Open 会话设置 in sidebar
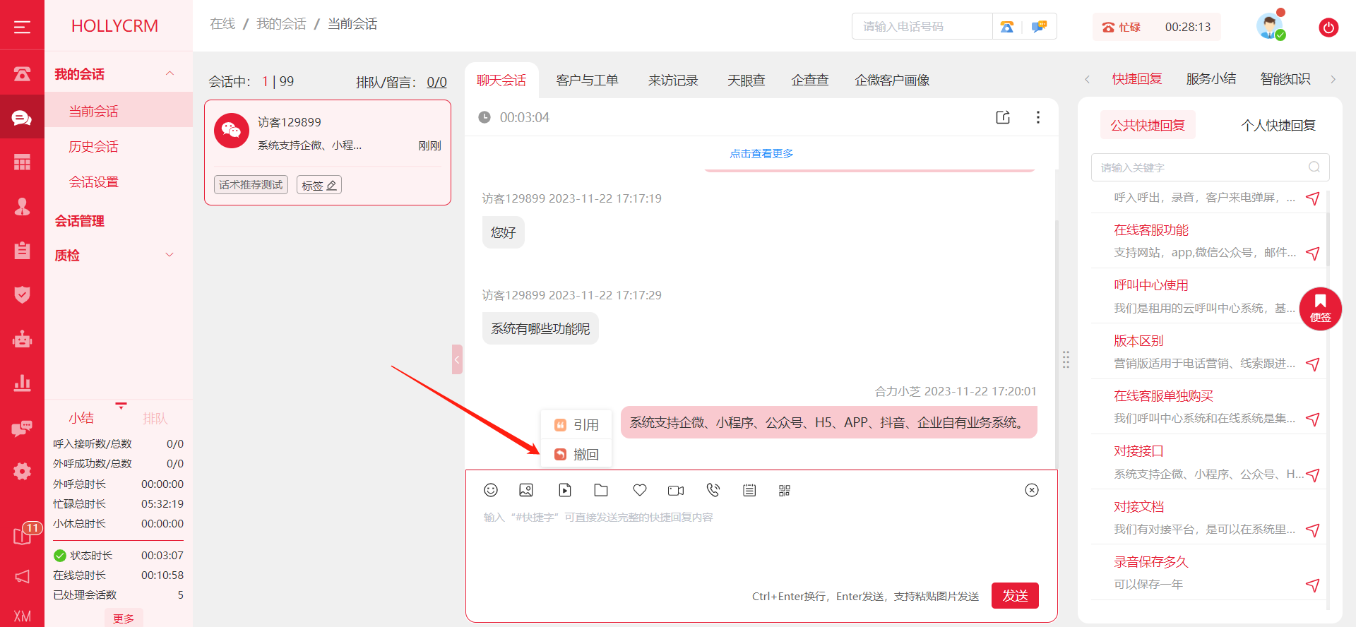The height and width of the screenshot is (627, 1356). click(93, 182)
